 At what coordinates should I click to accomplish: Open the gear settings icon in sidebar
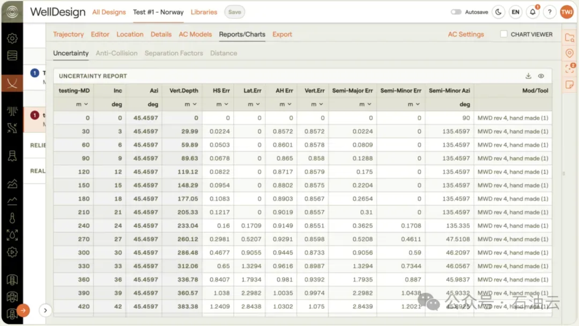(x=12, y=38)
